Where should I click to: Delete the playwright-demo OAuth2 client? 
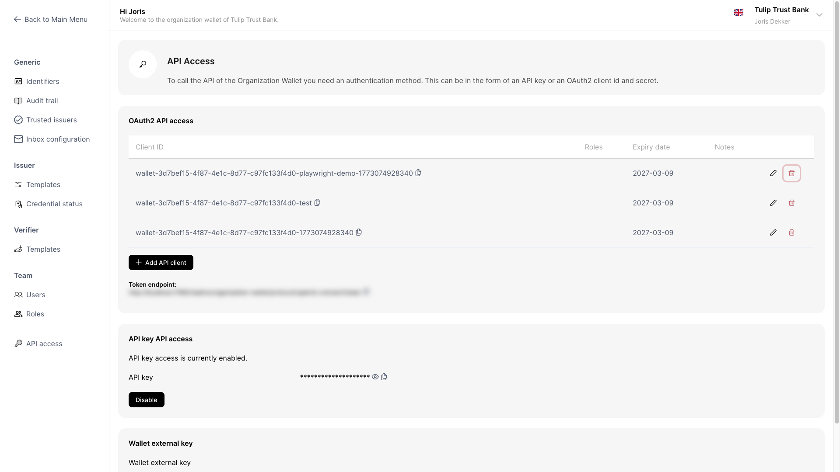pos(791,173)
